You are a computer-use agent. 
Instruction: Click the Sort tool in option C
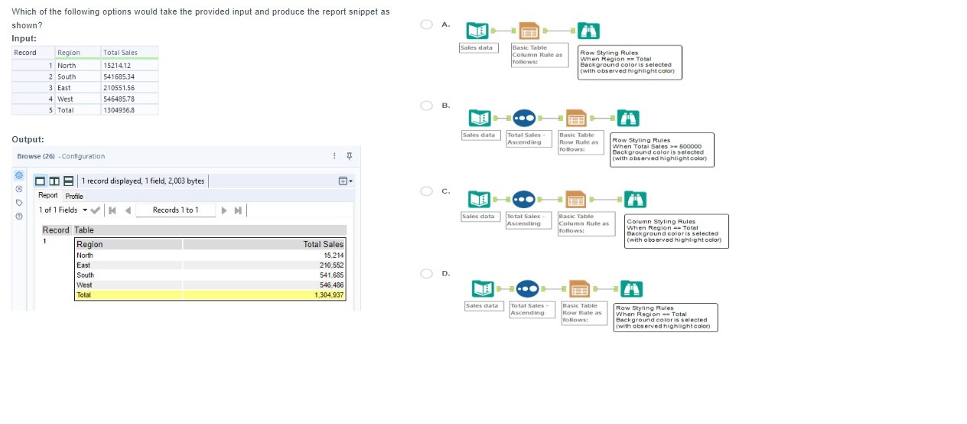[x=523, y=201]
